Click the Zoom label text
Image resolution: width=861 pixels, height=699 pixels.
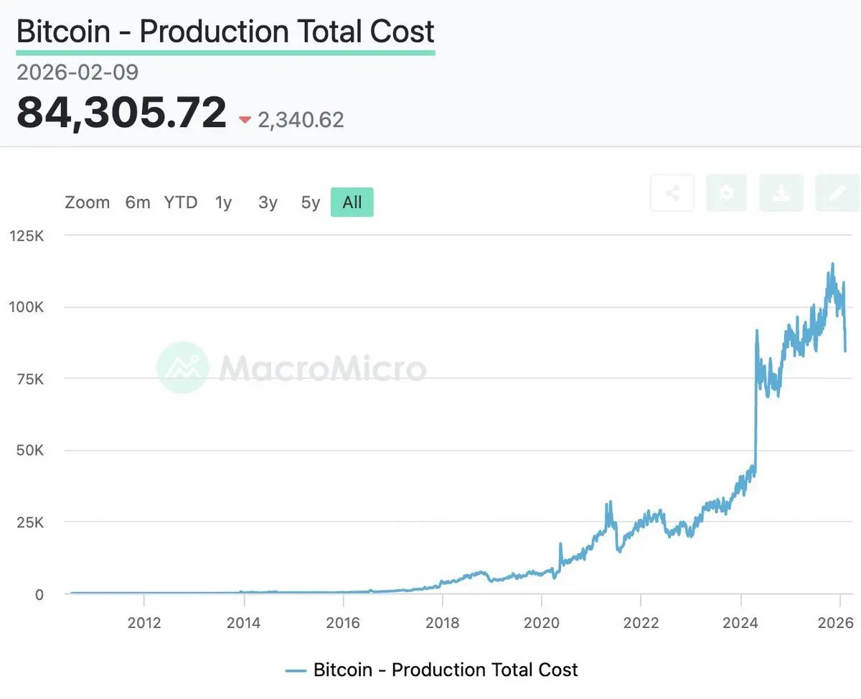coord(87,202)
